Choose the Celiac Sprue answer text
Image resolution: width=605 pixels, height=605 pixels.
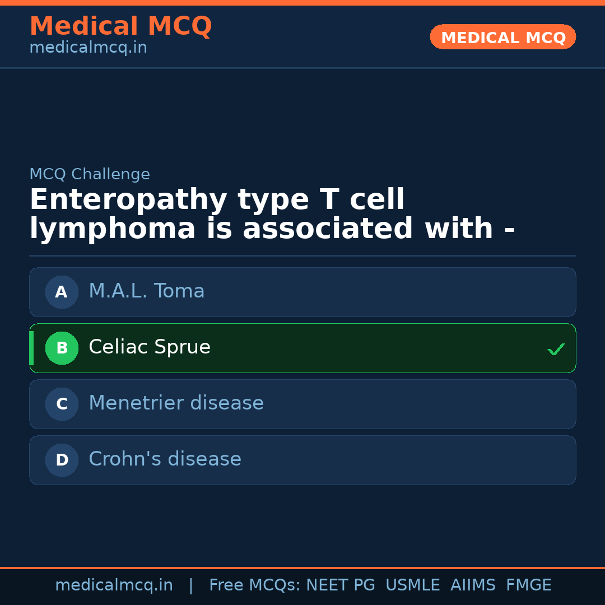click(150, 347)
